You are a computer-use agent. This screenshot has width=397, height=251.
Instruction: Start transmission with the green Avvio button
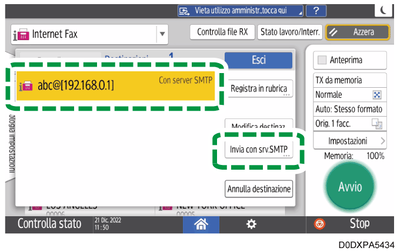click(x=350, y=187)
